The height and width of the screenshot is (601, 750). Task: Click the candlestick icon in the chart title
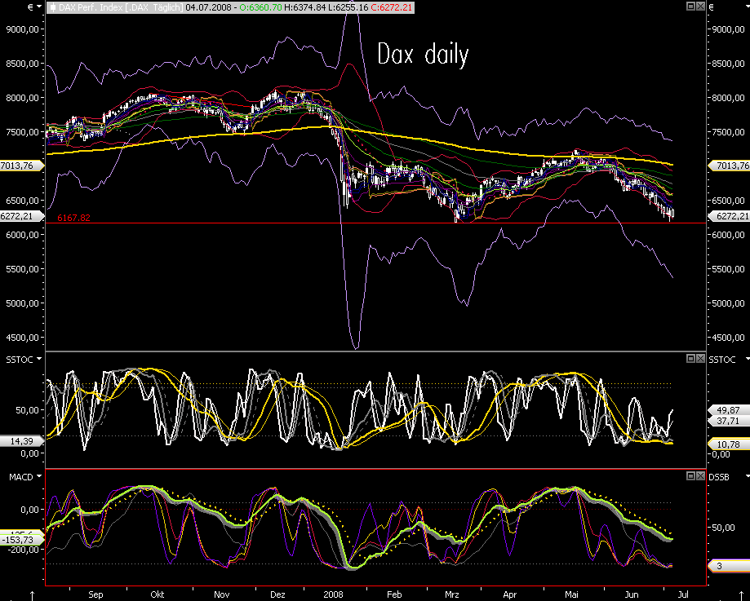point(52,7)
